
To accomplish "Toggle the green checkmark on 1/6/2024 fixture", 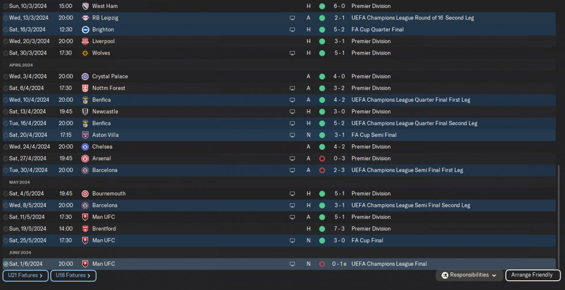I will click(6, 264).
